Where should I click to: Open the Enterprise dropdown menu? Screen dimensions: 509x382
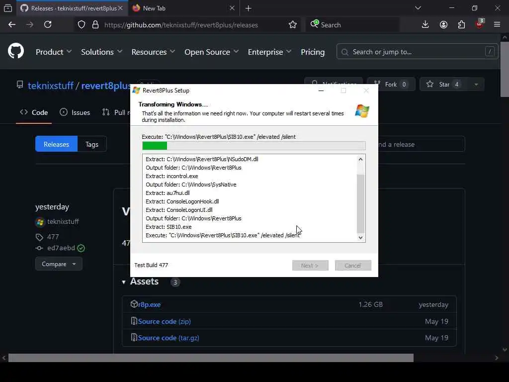point(269,52)
